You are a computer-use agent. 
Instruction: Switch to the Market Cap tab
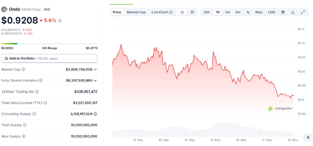136,12
